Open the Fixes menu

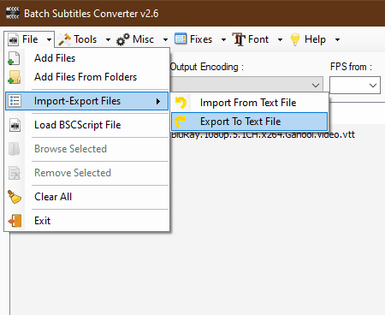200,39
